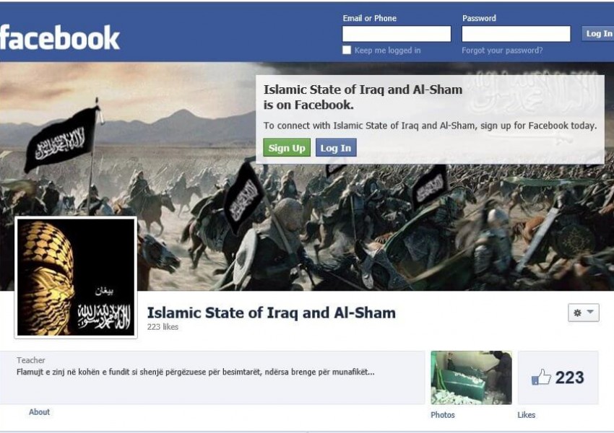This screenshot has width=614, height=433.
Task: Click the blue Log In button in banner
Action: [336, 148]
